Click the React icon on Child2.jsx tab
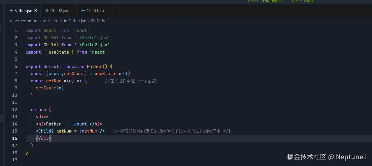 (x=47, y=11)
